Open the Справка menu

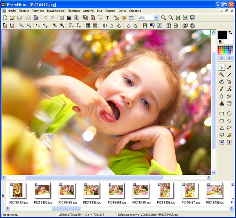[x=135, y=11]
